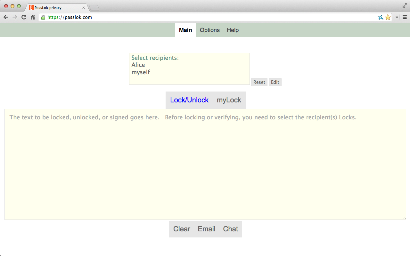Open the browser home page icon

[x=33, y=17]
